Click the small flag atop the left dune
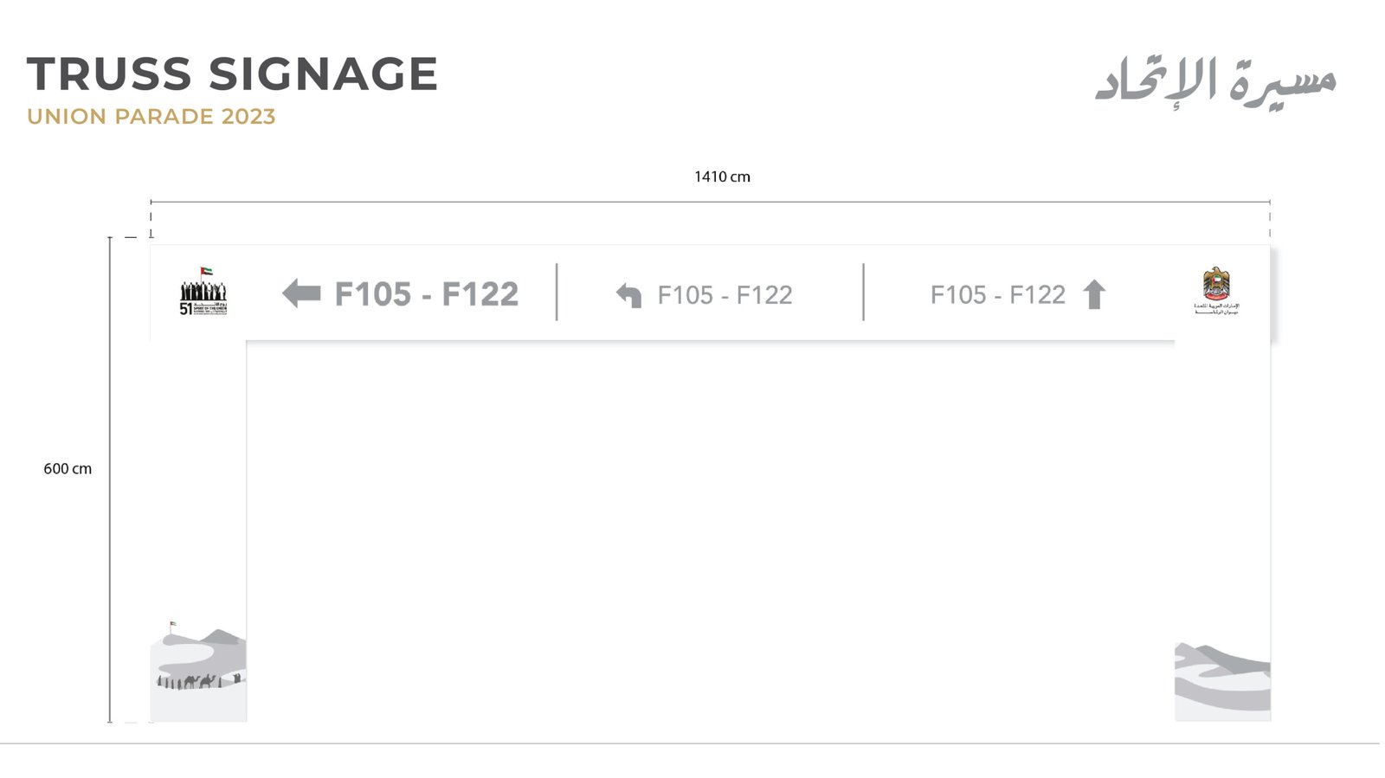Image resolution: width=1385 pixels, height=778 pixels. 171,627
